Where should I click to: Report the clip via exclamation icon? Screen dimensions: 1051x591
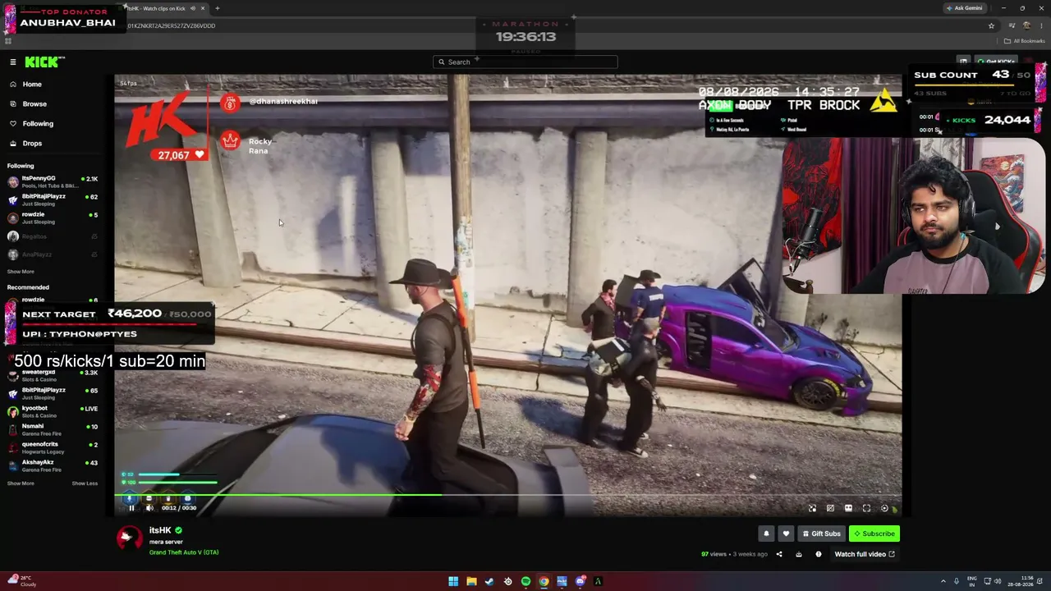click(819, 554)
